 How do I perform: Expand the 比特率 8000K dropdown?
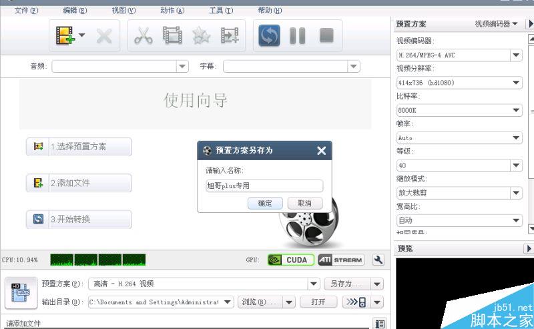tap(516, 110)
